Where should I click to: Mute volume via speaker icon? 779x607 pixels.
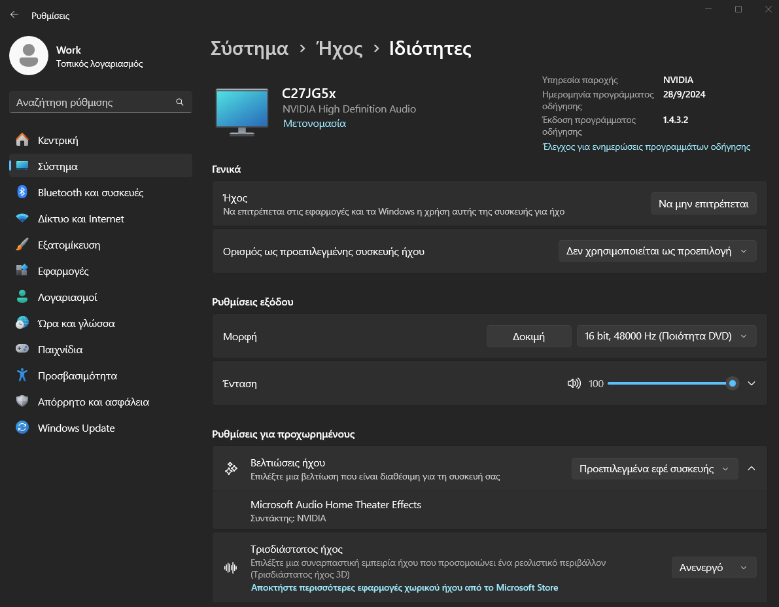tap(574, 384)
